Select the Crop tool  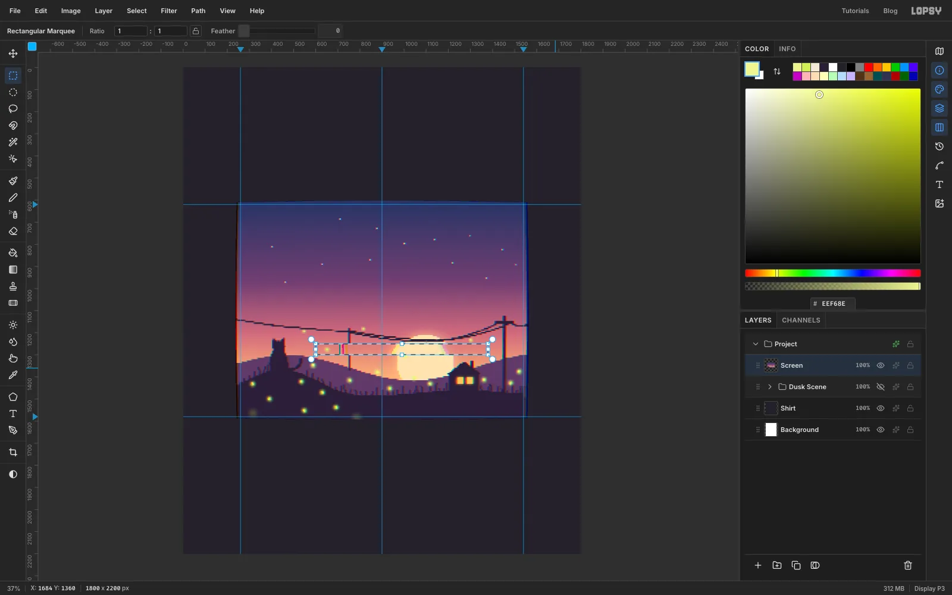tap(13, 452)
